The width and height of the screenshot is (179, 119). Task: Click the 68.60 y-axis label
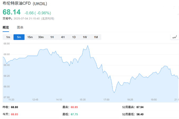(7, 54)
